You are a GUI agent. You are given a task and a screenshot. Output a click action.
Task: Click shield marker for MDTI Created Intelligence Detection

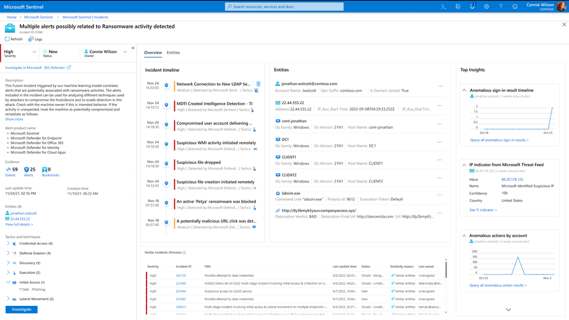pos(166,105)
